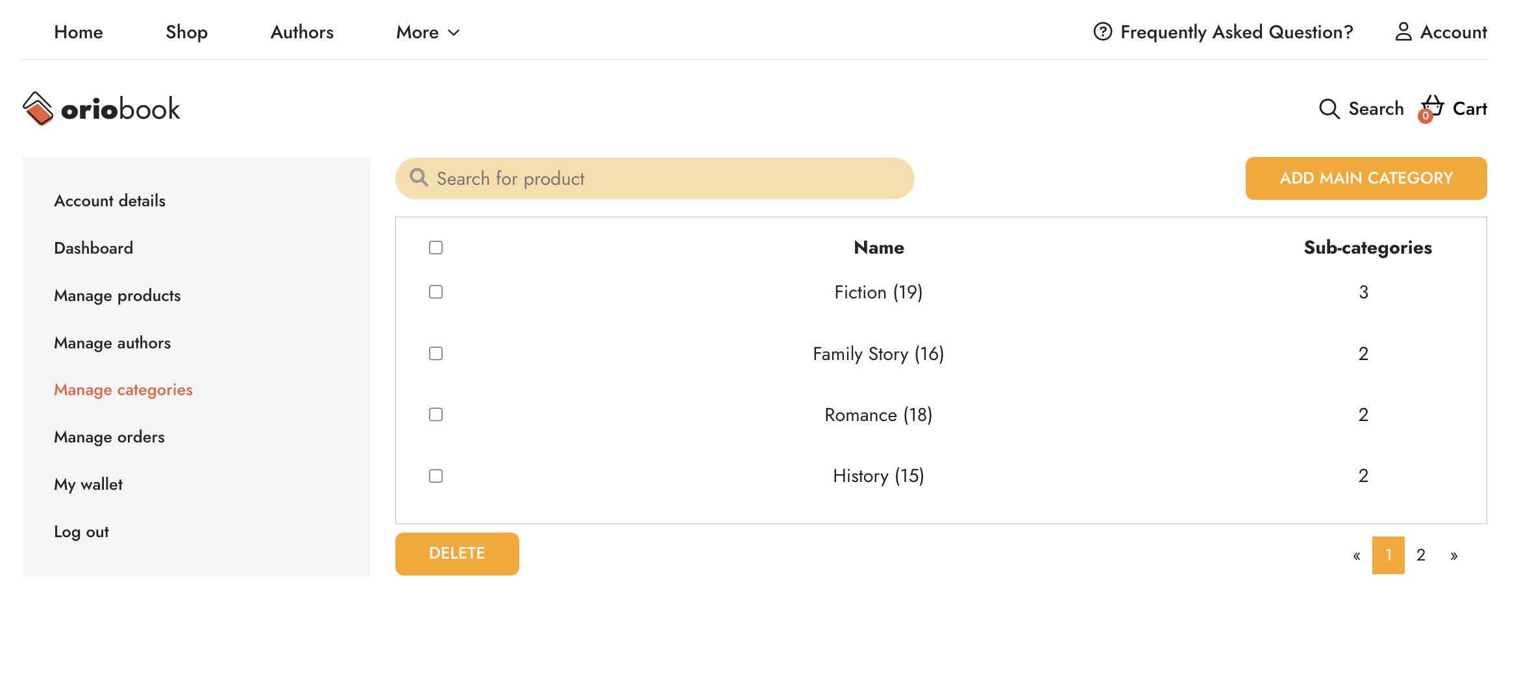Select the History category checkbox

436,476
